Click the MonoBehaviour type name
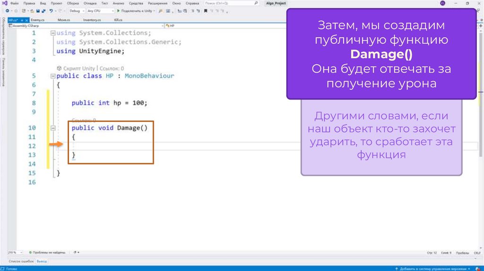The image size is (484, 271). (x=149, y=76)
